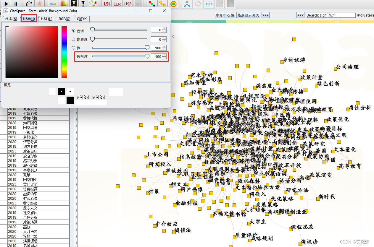Switch to the CMYK tab

coord(82,19)
